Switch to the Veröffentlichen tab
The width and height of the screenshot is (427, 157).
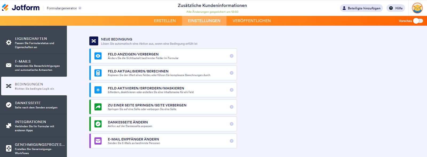[251, 21]
